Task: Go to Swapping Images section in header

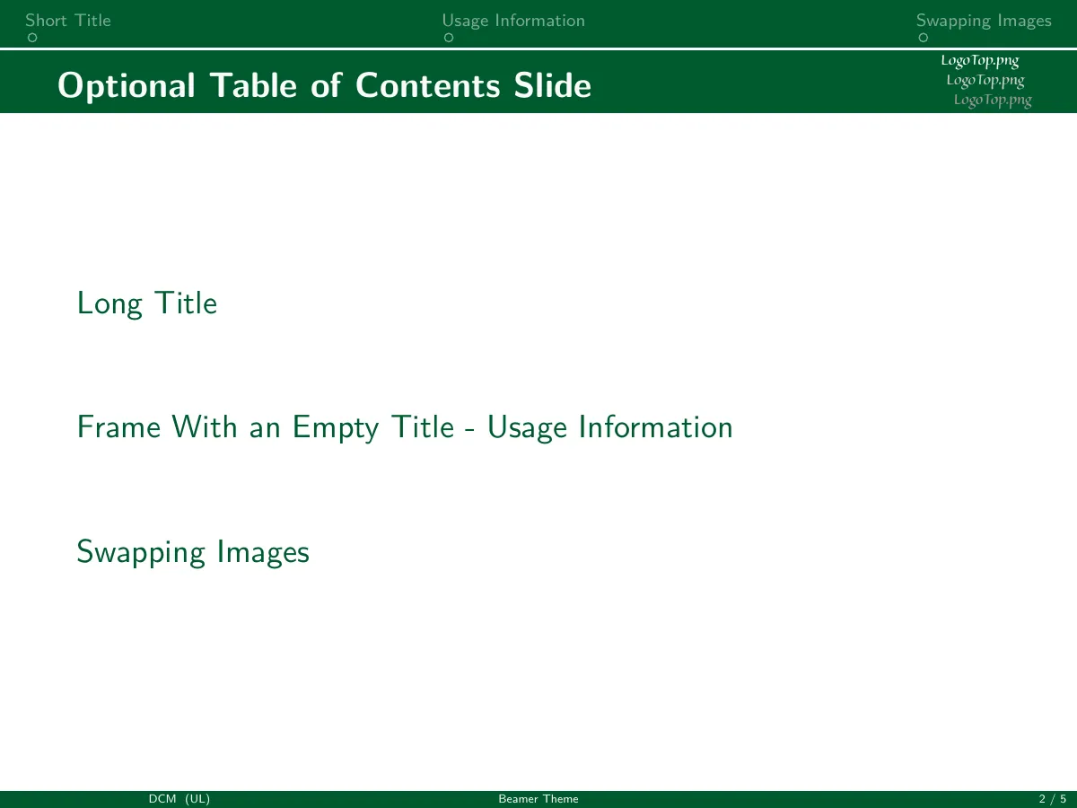Action: pos(984,21)
